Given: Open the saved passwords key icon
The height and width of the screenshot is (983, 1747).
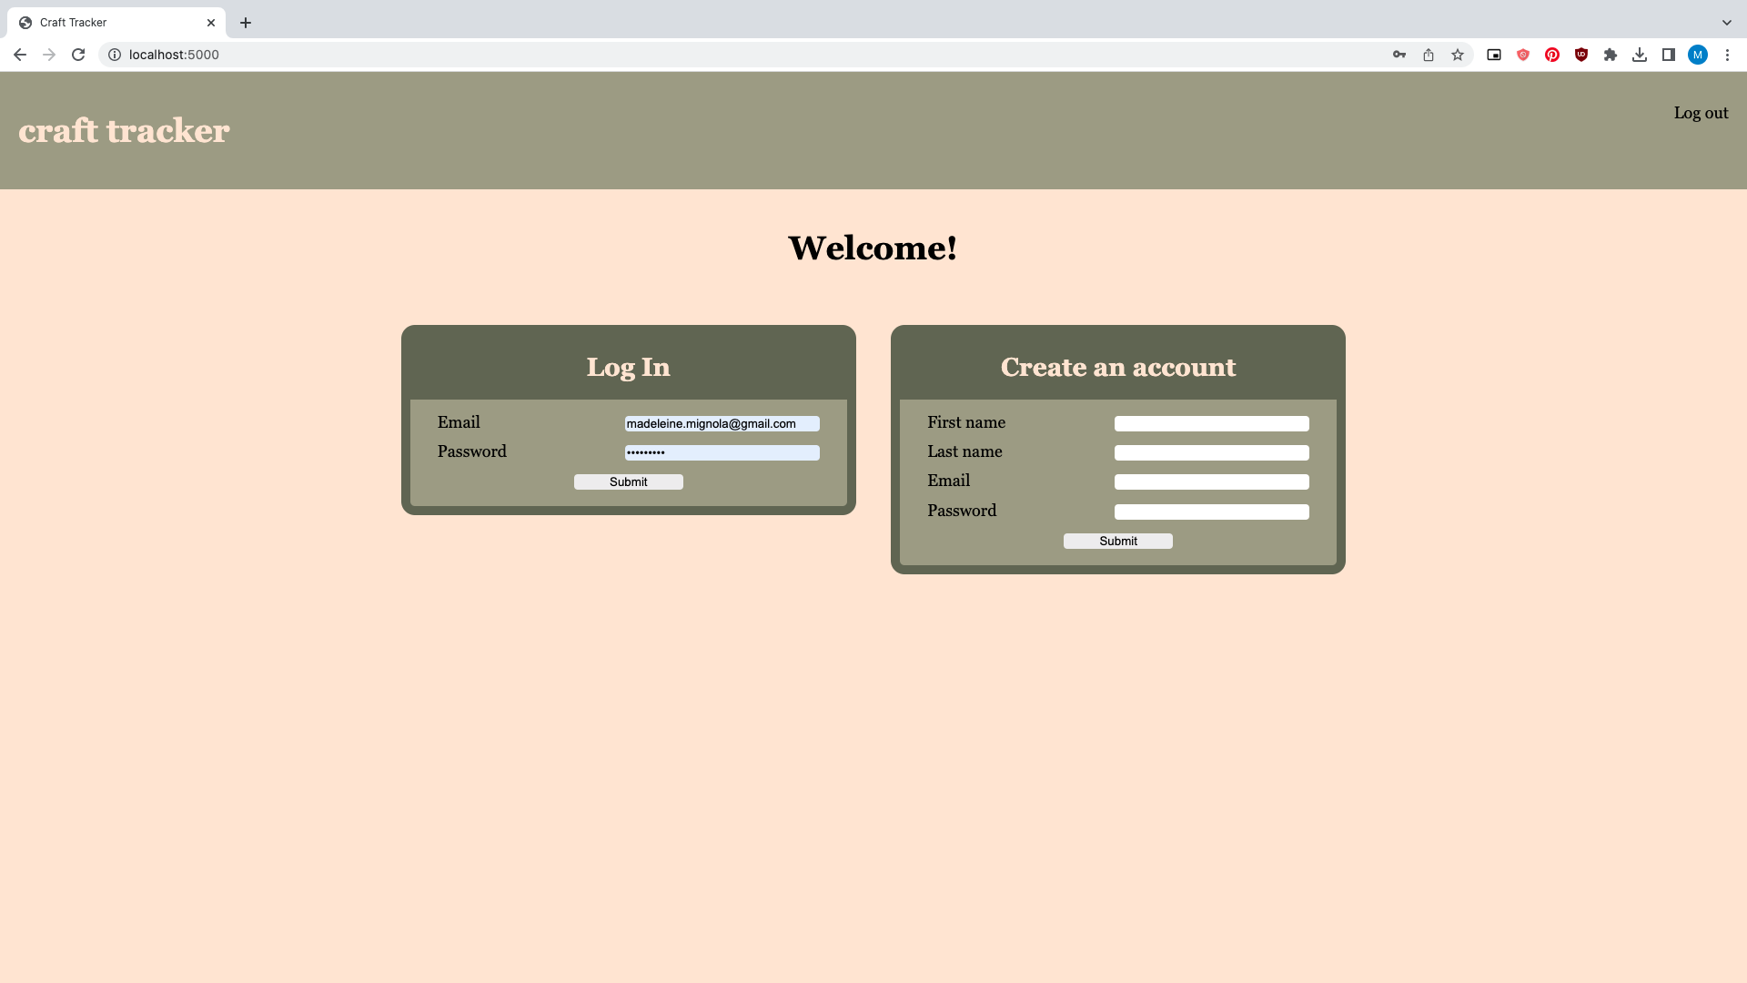Looking at the screenshot, I should (x=1399, y=55).
